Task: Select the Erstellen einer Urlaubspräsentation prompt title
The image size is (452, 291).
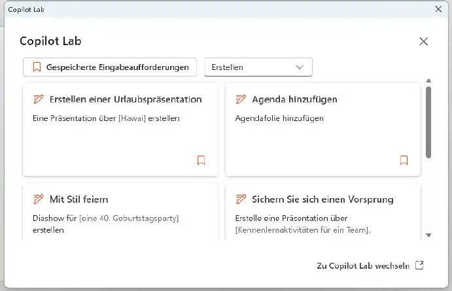Action: (126, 99)
